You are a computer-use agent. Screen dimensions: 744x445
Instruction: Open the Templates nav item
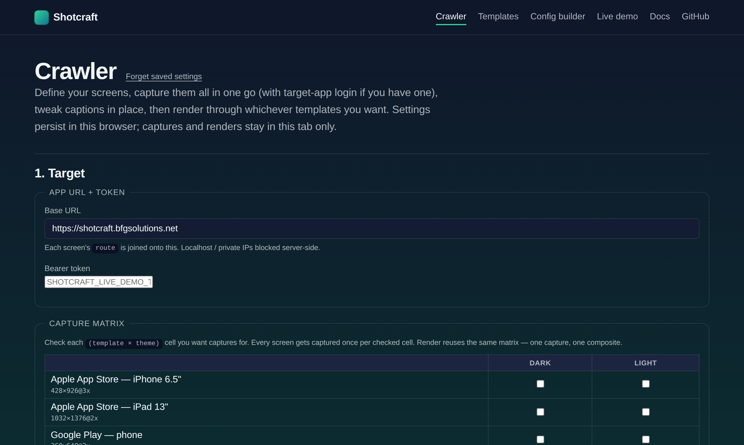(x=498, y=16)
